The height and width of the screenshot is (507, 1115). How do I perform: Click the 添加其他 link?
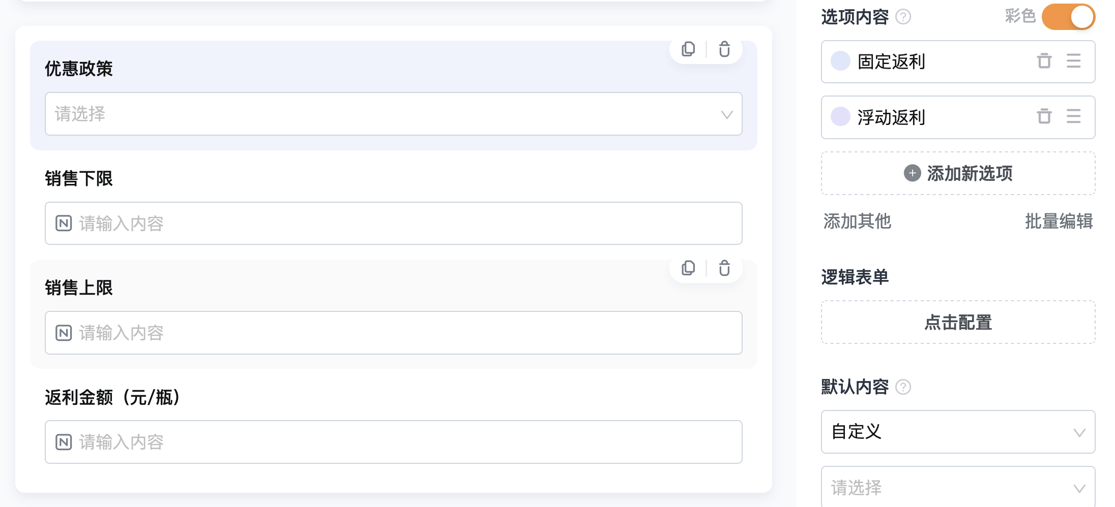pos(857,221)
